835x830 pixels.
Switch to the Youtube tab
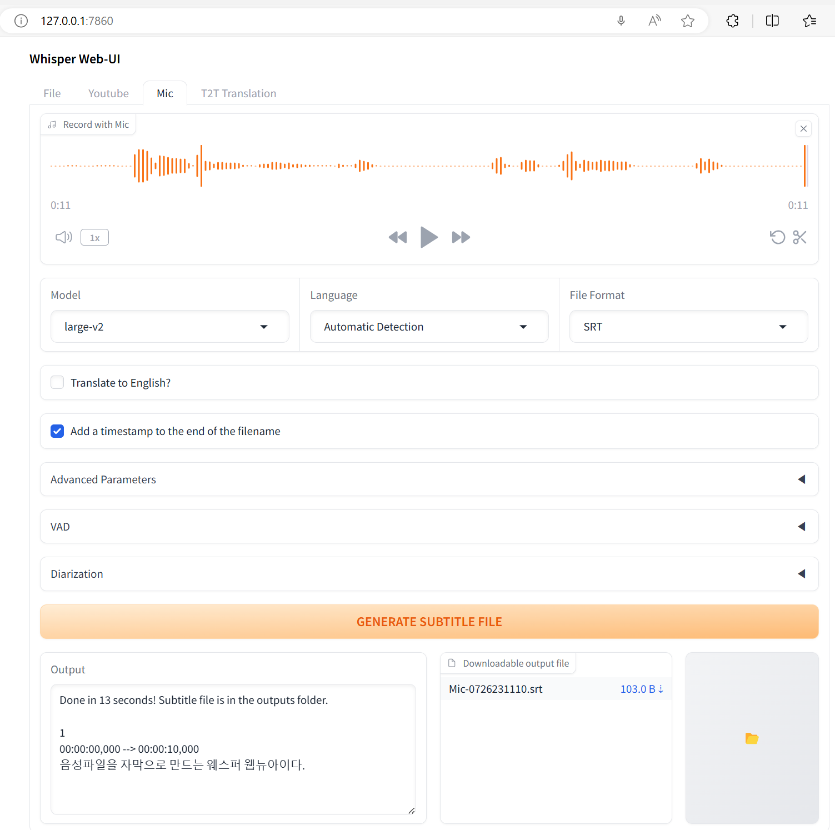(x=108, y=93)
